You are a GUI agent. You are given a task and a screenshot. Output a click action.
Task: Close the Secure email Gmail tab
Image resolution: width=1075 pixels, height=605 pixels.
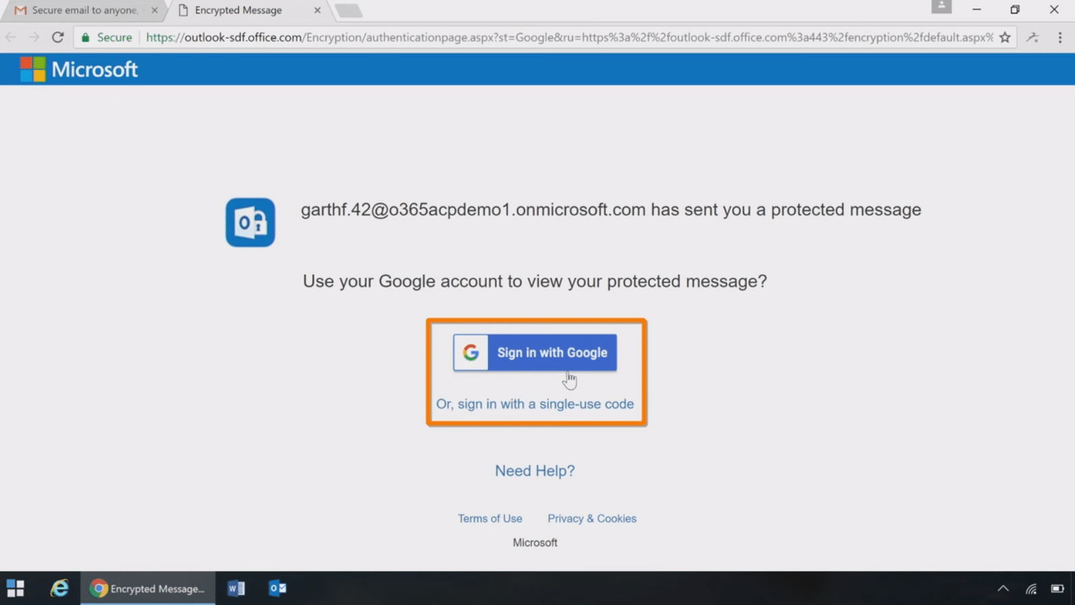(x=155, y=10)
